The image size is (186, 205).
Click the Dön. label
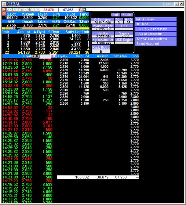[119, 20]
